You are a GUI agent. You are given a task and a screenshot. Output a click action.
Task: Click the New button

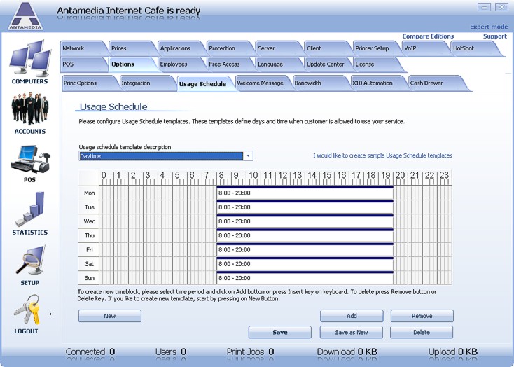point(110,316)
